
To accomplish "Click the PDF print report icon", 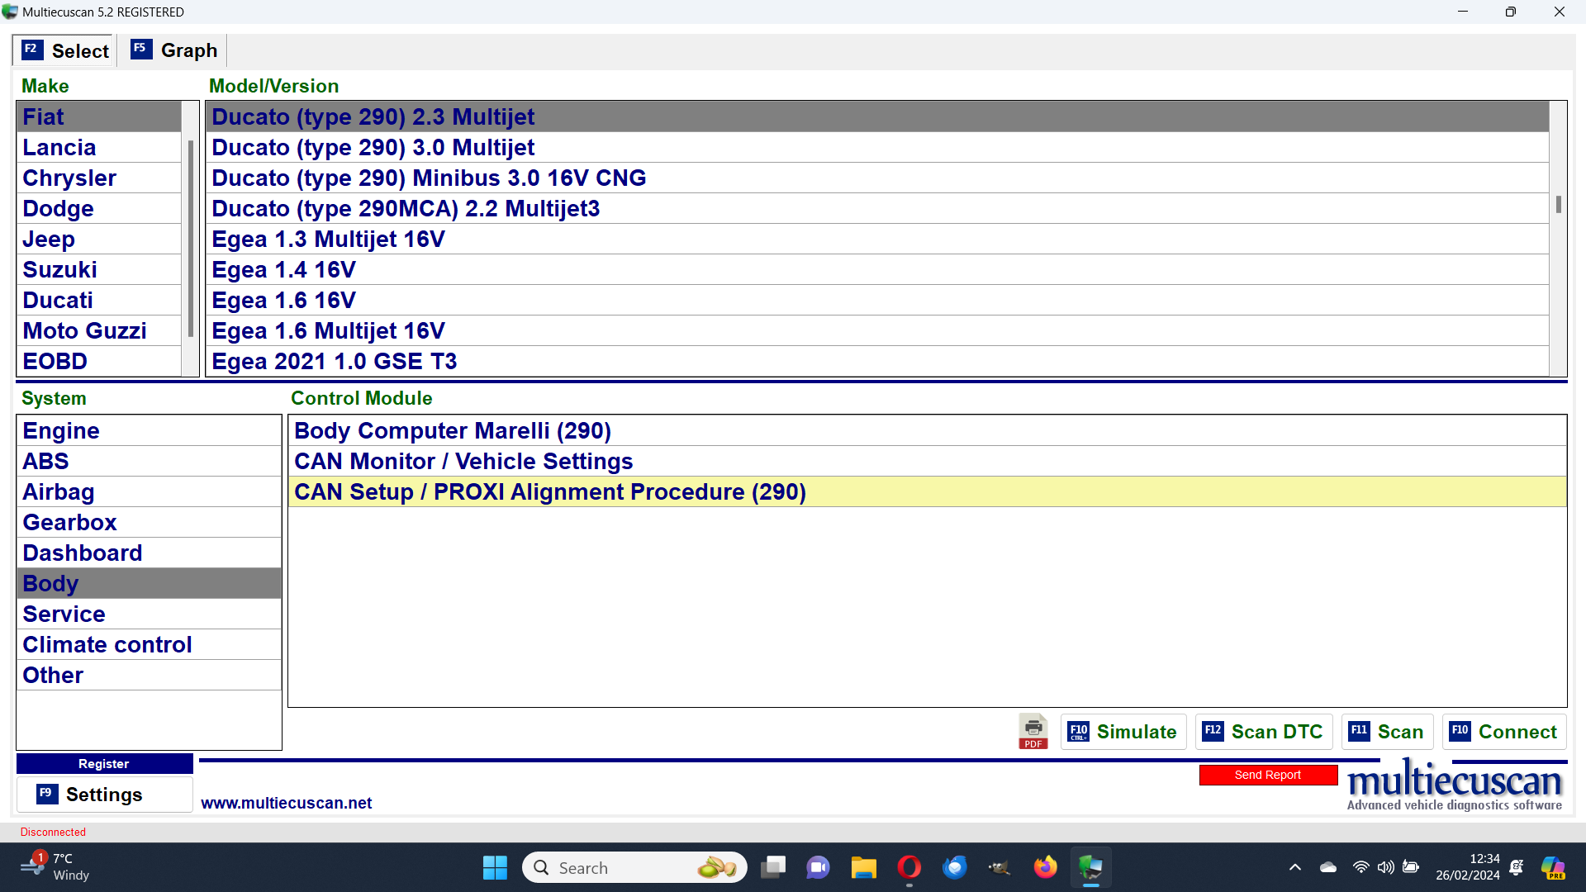I will click(1033, 731).
